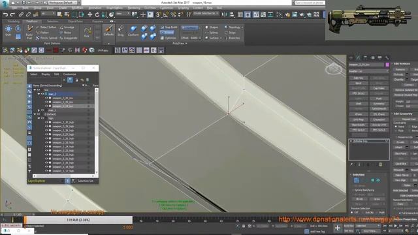Hide weapon_3_26_low with its eye icon
418x235 pixels.
(46, 98)
